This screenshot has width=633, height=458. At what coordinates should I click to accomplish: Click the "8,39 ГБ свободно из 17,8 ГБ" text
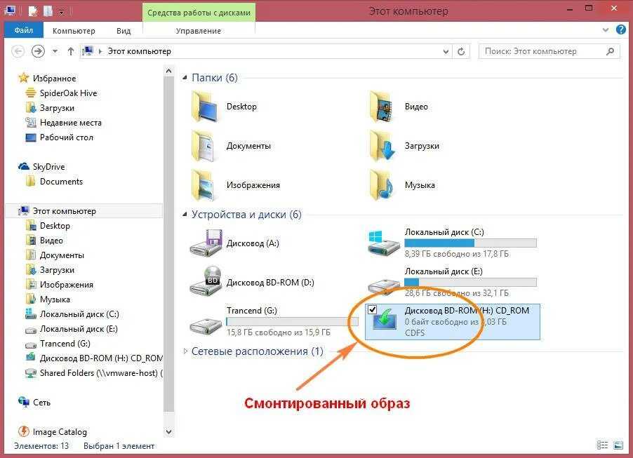pos(457,254)
